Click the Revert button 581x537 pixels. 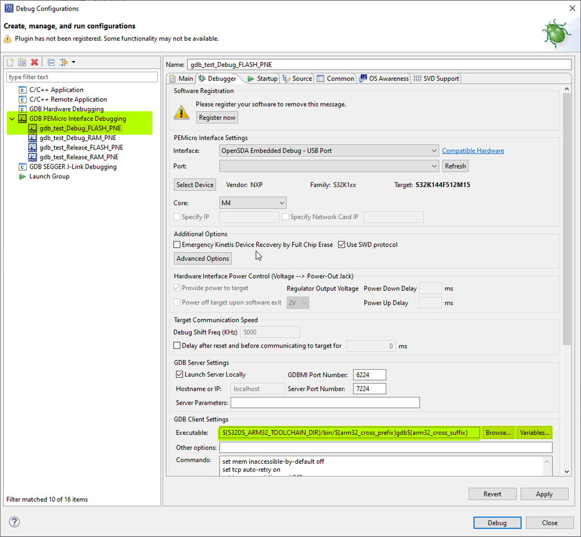coord(493,494)
